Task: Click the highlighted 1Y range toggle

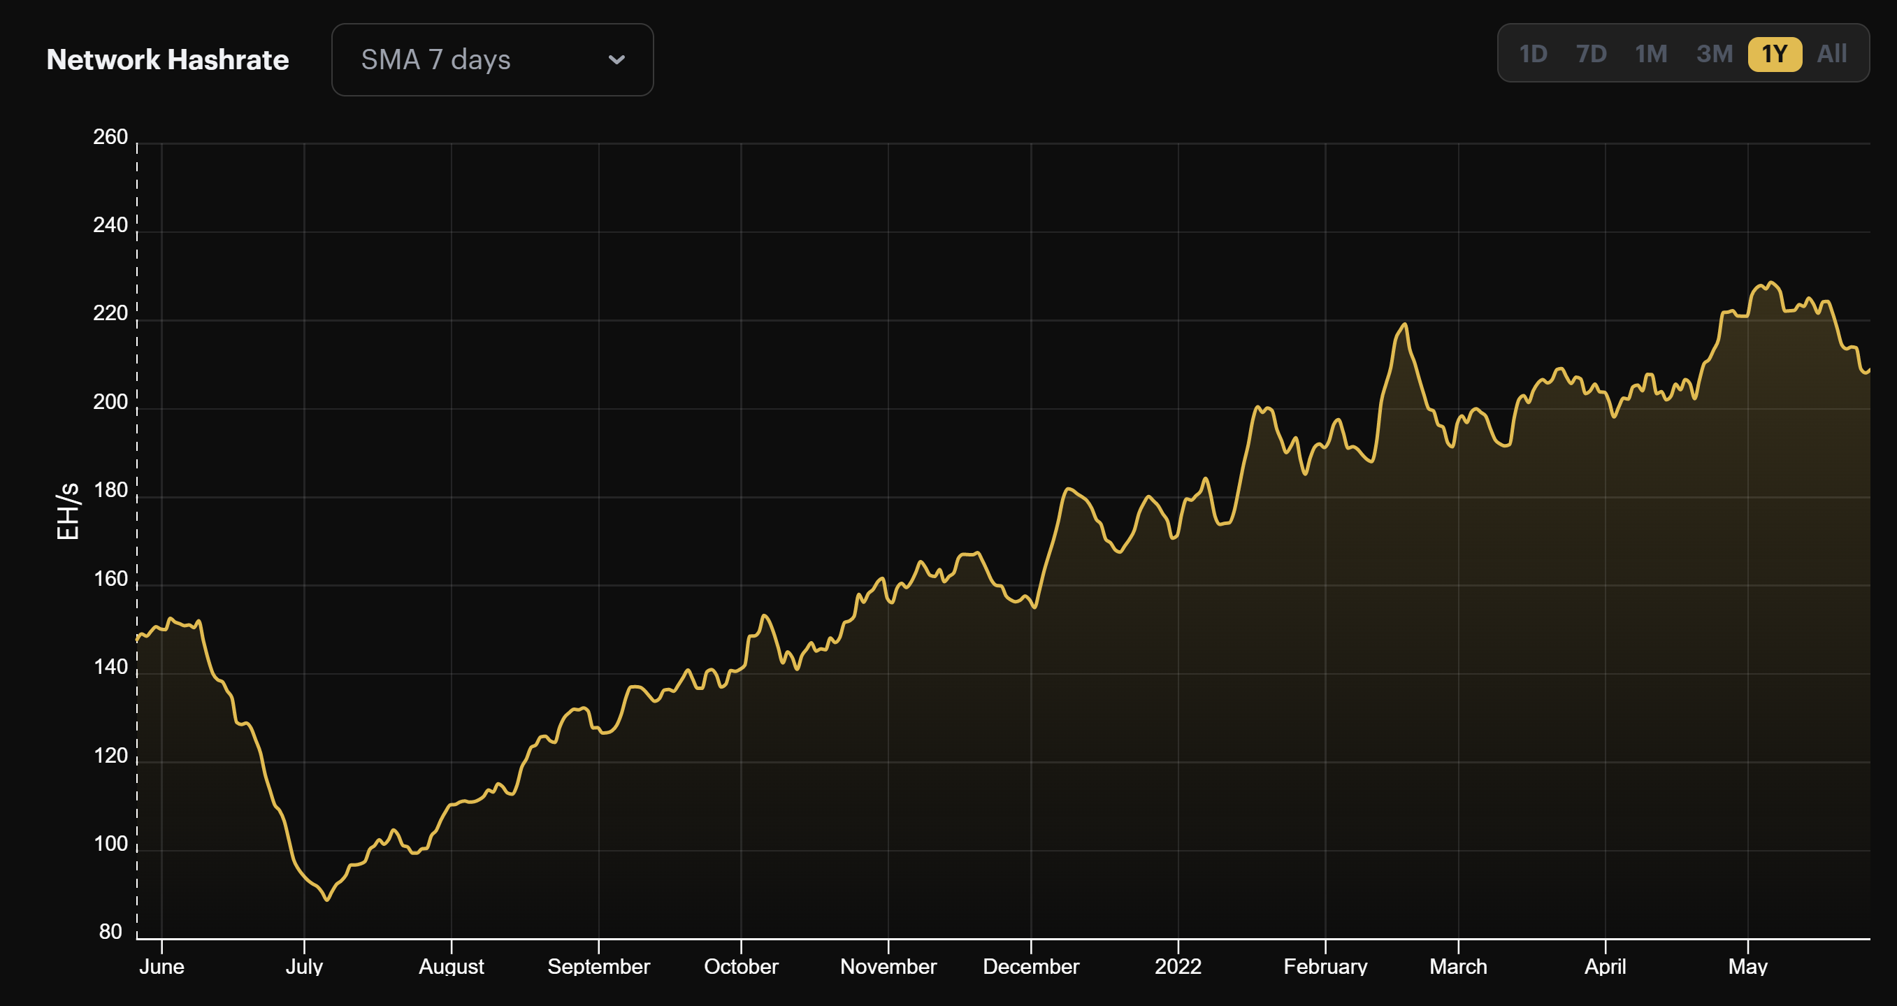Action: pyautogui.click(x=1775, y=52)
